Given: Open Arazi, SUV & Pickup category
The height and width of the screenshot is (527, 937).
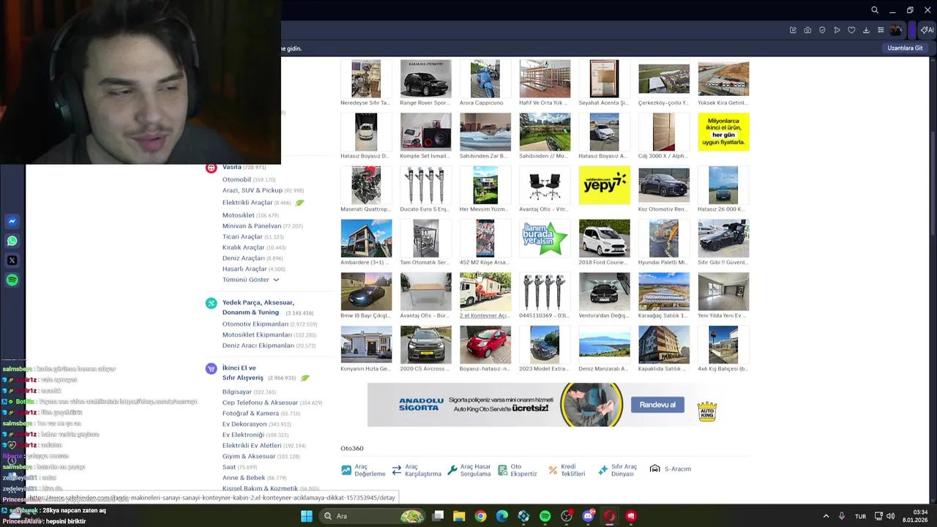Looking at the screenshot, I should [x=253, y=190].
